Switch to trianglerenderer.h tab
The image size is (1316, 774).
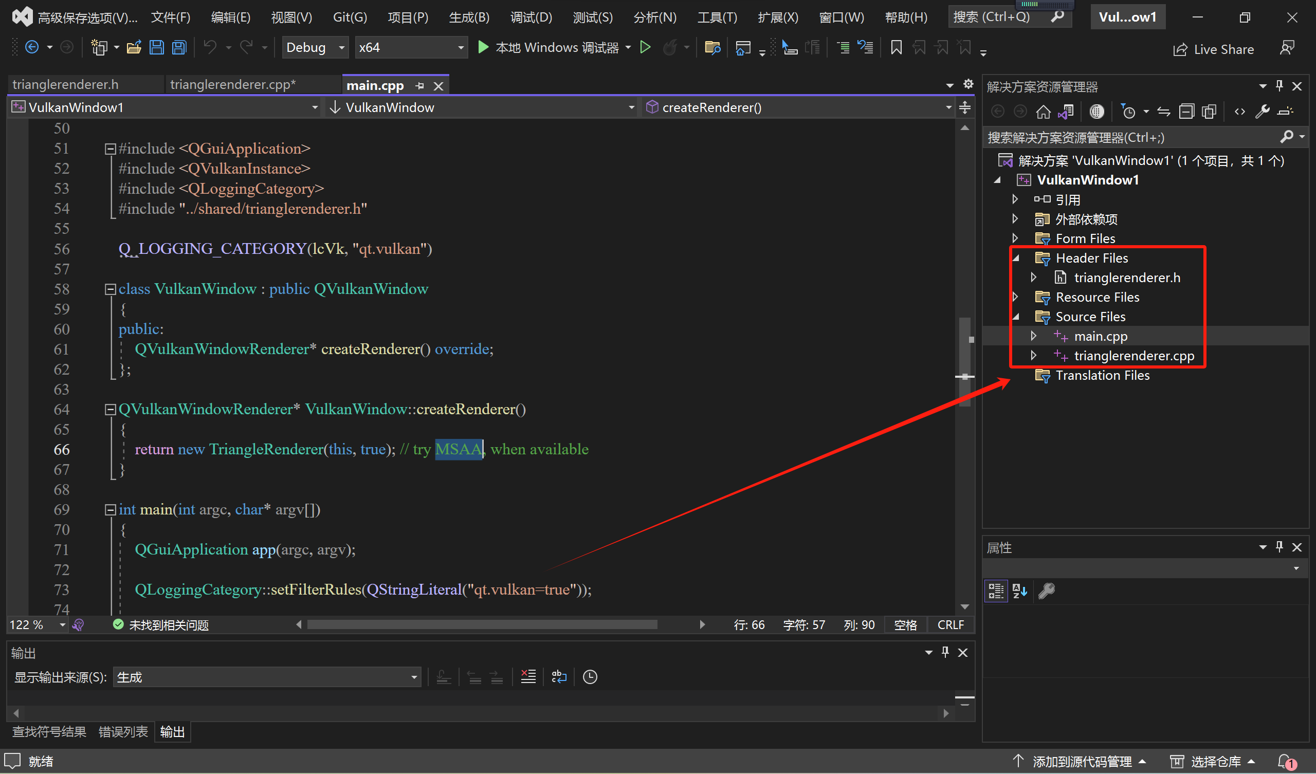coord(66,85)
